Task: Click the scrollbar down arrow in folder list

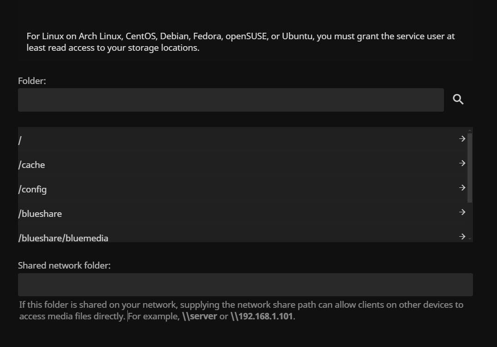Action: [470, 239]
